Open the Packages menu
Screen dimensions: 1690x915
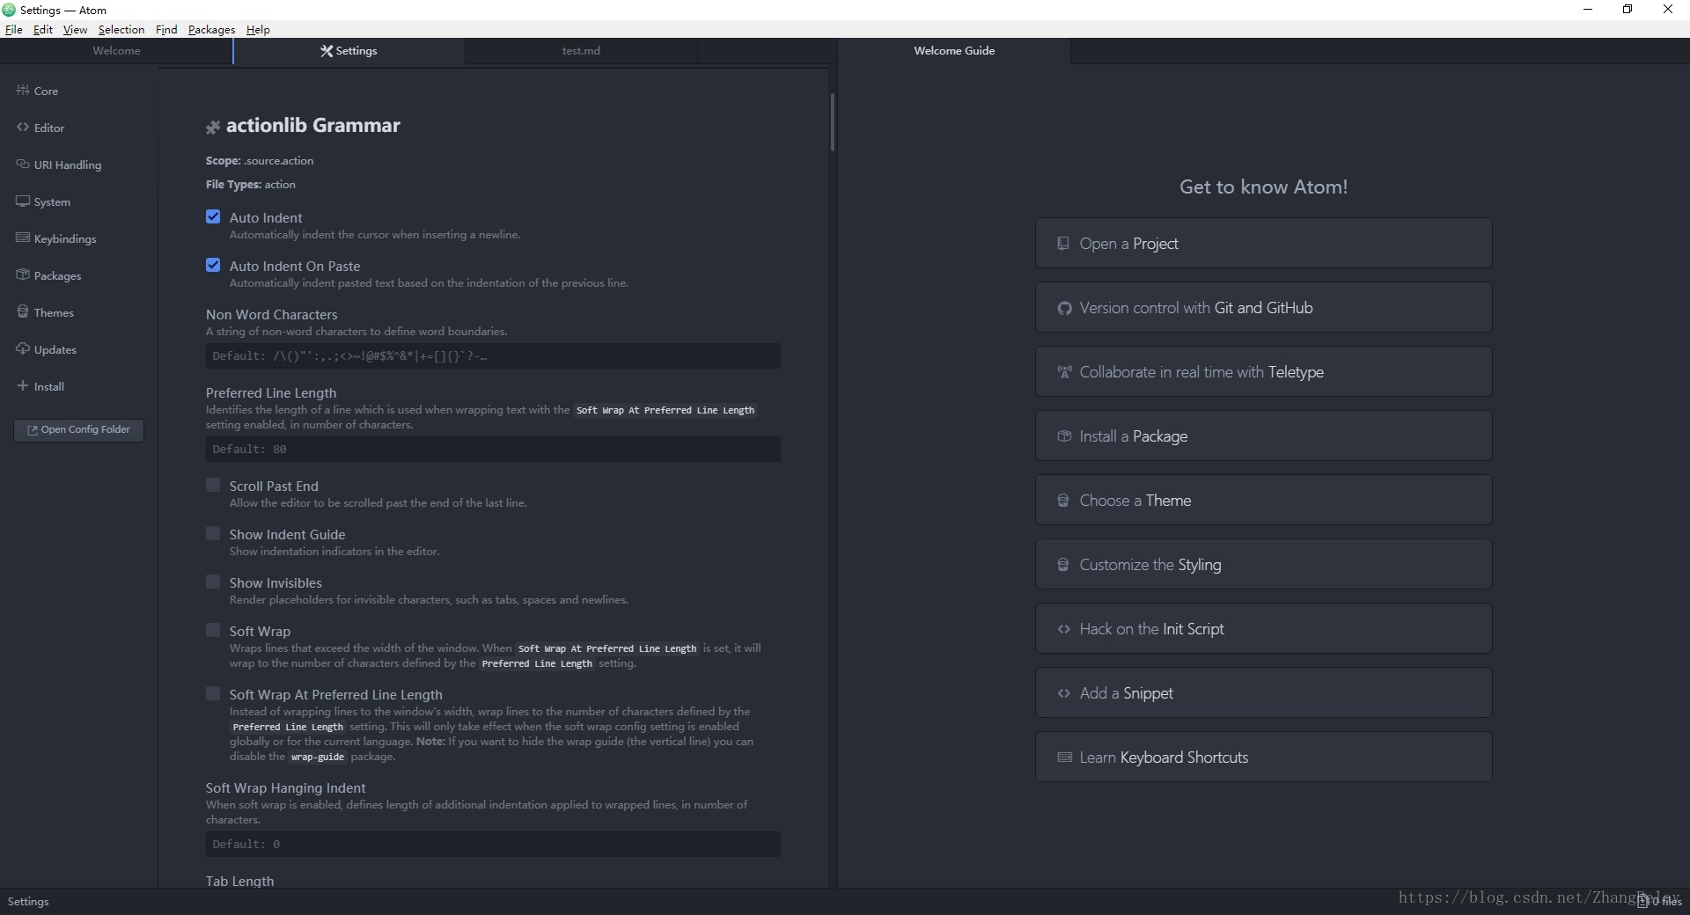211,29
